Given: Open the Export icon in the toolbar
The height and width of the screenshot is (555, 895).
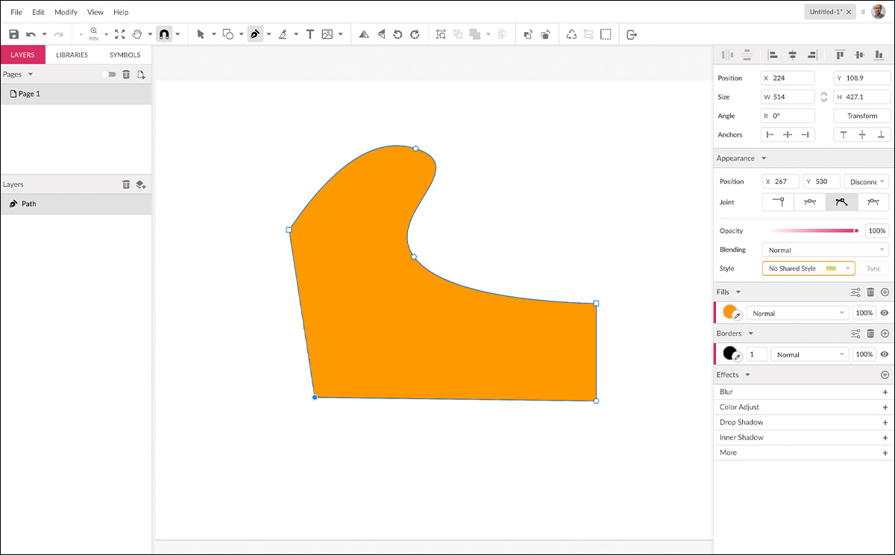Looking at the screenshot, I should click(x=632, y=34).
